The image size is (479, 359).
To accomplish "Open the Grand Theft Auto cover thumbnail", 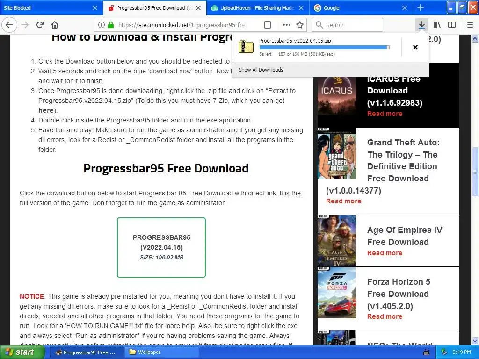I will pyautogui.click(x=337, y=153).
